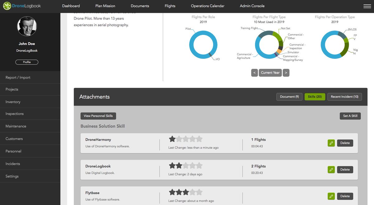Show next year's charts with the right arrow
The height and width of the screenshot is (205, 374).
tap(286, 72)
